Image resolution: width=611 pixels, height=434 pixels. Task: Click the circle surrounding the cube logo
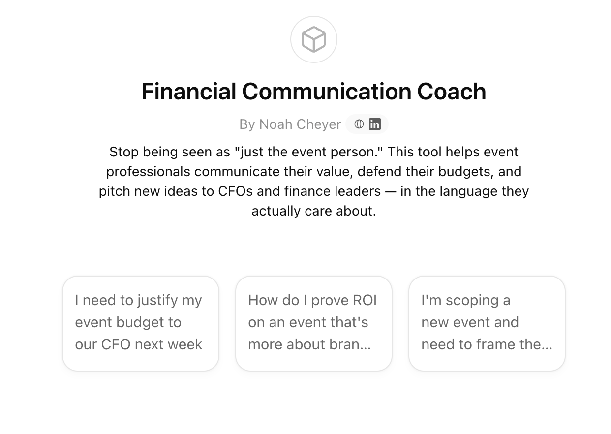[x=314, y=39]
